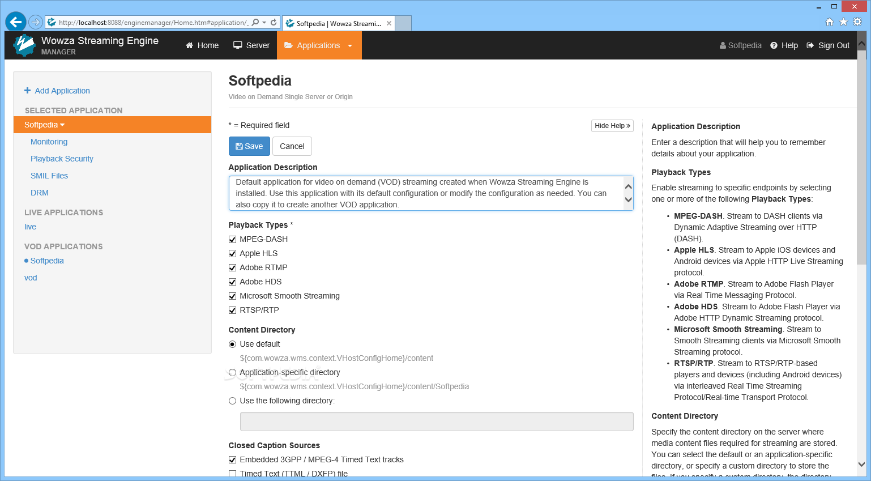Open the Monitoring page

pos(49,142)
